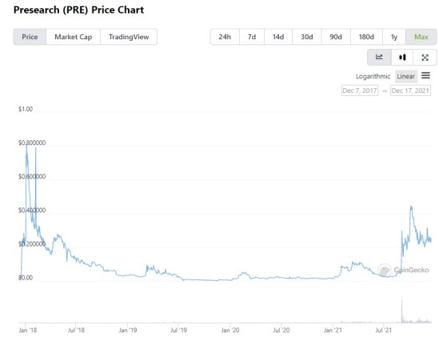
Task: Select the 24h time range
Action: point(225,37)
